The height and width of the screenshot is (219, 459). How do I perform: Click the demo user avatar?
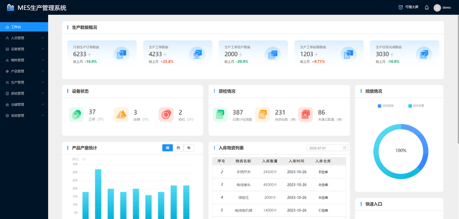coord(437,7)
